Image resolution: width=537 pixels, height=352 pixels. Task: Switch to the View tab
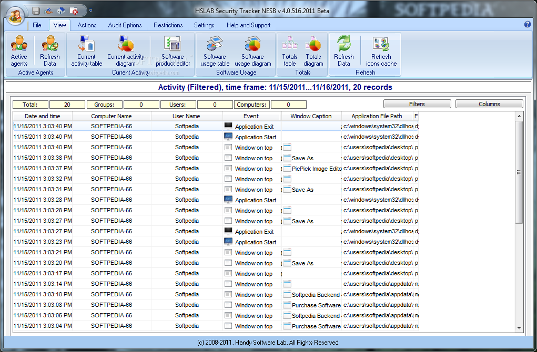tap(59, 25)
